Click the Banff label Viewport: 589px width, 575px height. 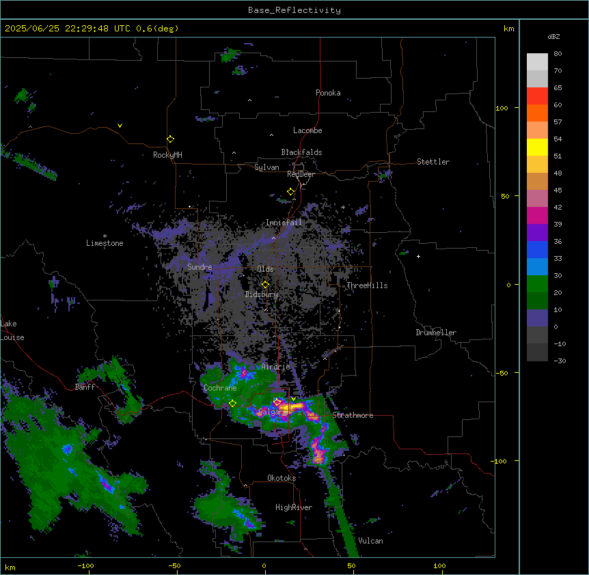pos(85,387)
